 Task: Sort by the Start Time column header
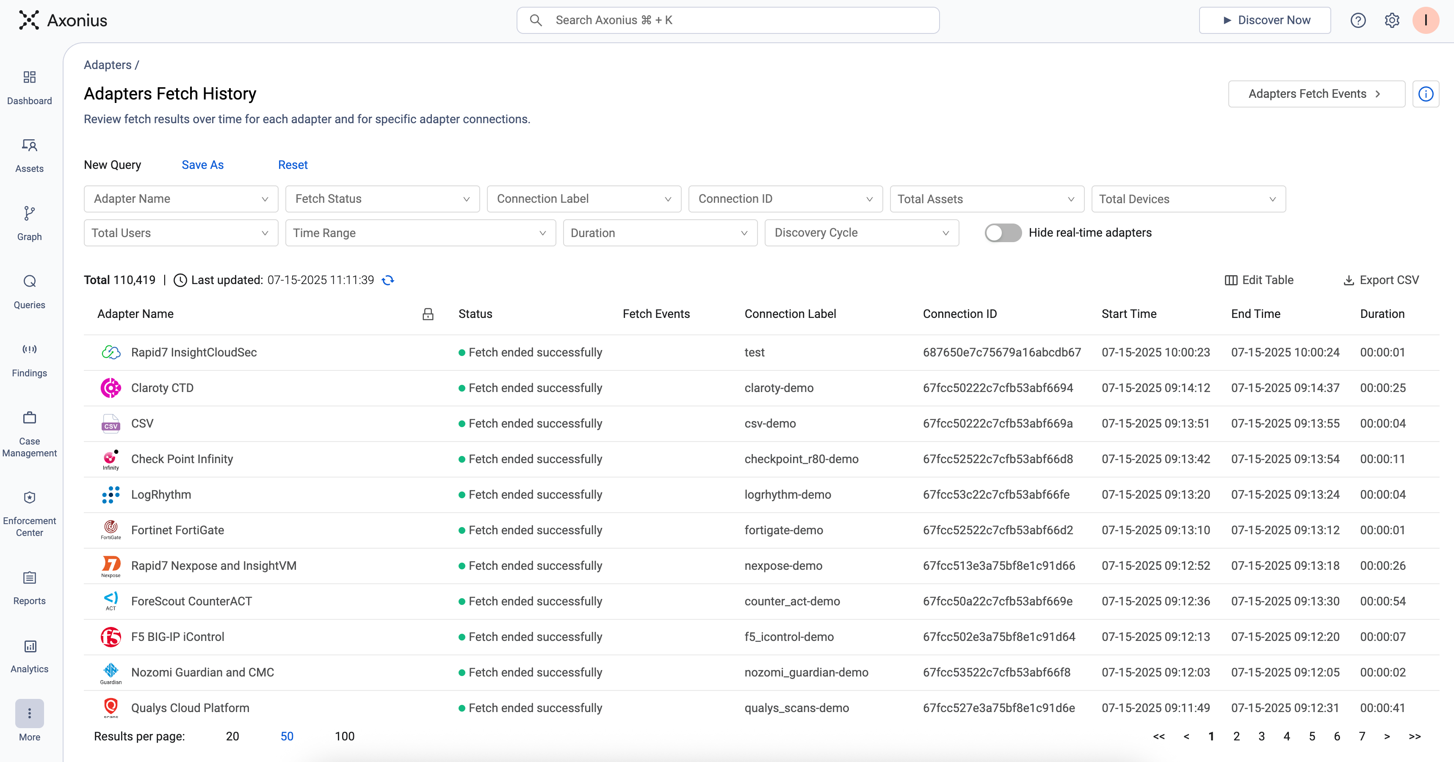pos(1129,314)
